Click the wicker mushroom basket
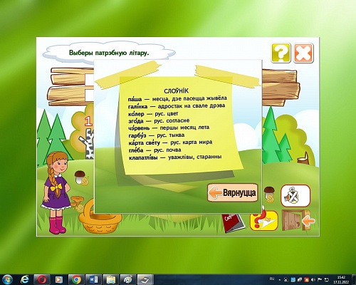Screen dimensions: 356x285 (100, 218)
